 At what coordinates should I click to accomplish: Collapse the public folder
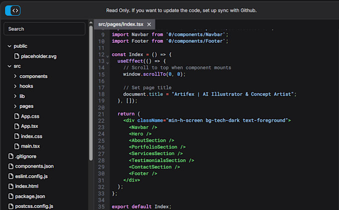pyautogui.click(x=9, y=46)
